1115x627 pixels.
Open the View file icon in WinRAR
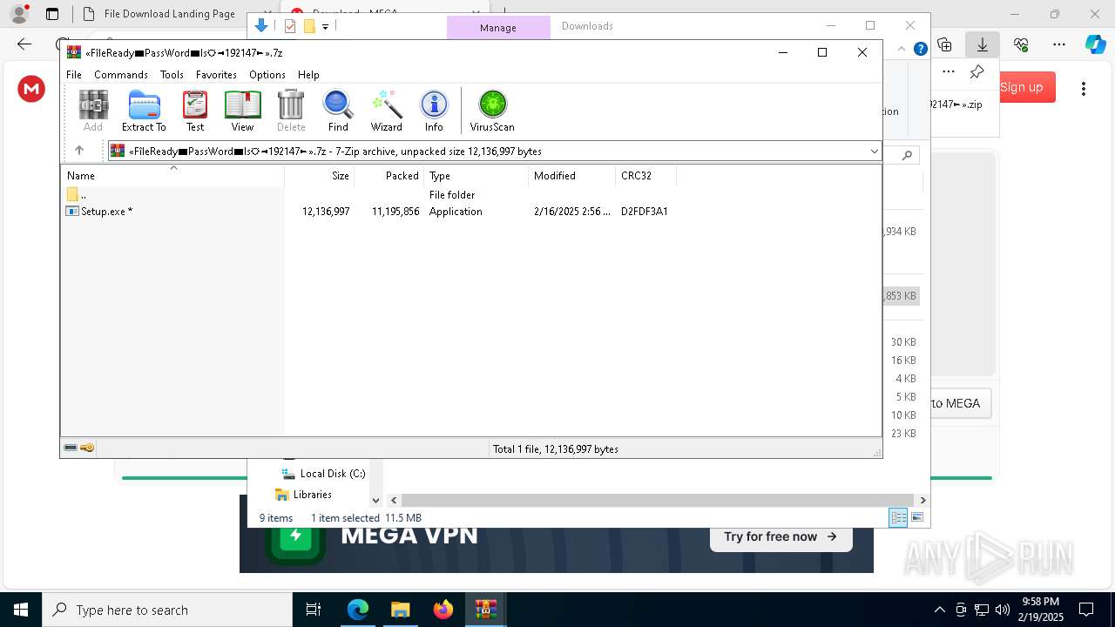(x=242, y=111)
